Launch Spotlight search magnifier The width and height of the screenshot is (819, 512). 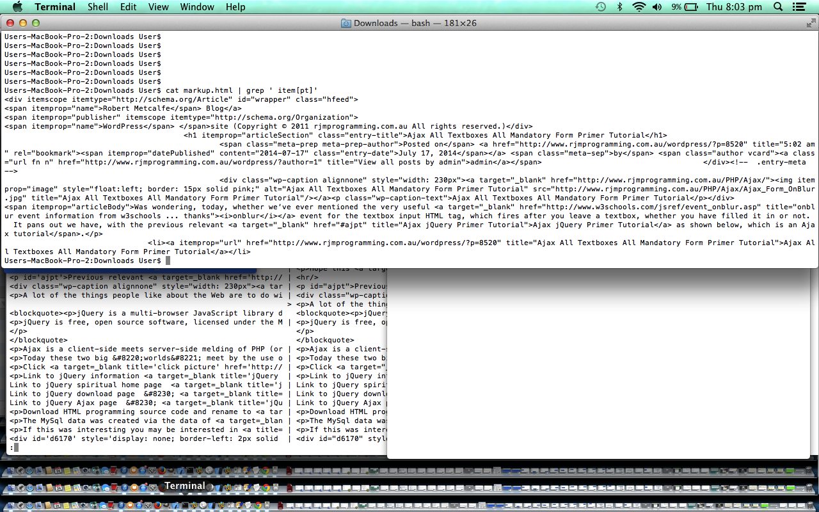pyautogui.click(x=778, y=7)
